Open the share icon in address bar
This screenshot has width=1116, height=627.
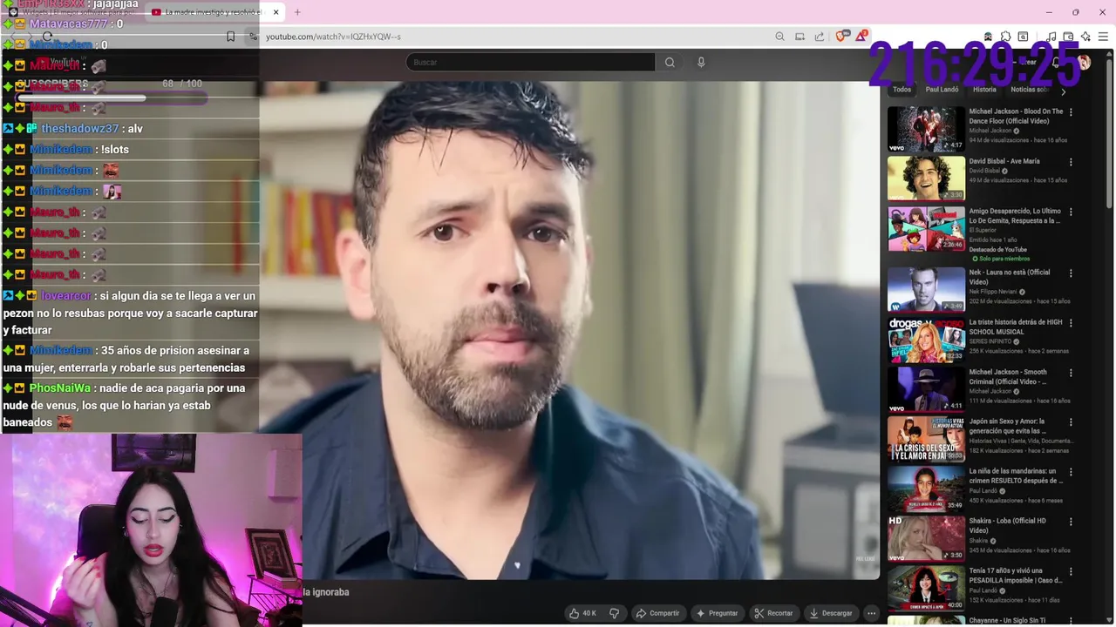click(x=820, y=37)
